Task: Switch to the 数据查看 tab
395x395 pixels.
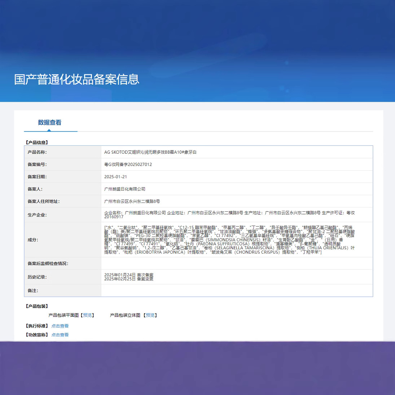Action: click(x=50, y=122)
